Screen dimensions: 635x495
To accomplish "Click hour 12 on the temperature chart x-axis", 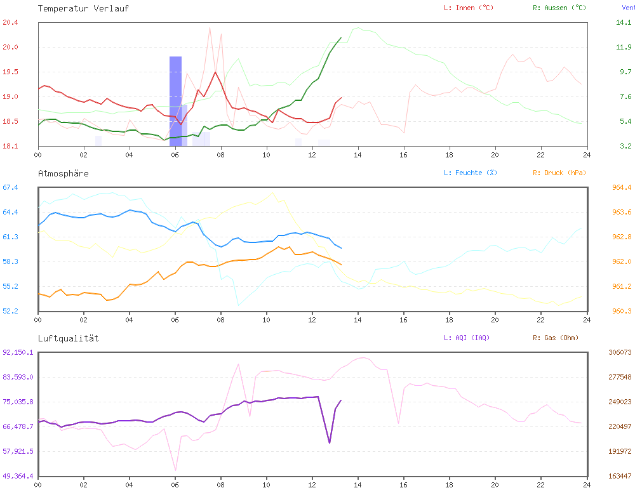I will click(x=312, y=154).
